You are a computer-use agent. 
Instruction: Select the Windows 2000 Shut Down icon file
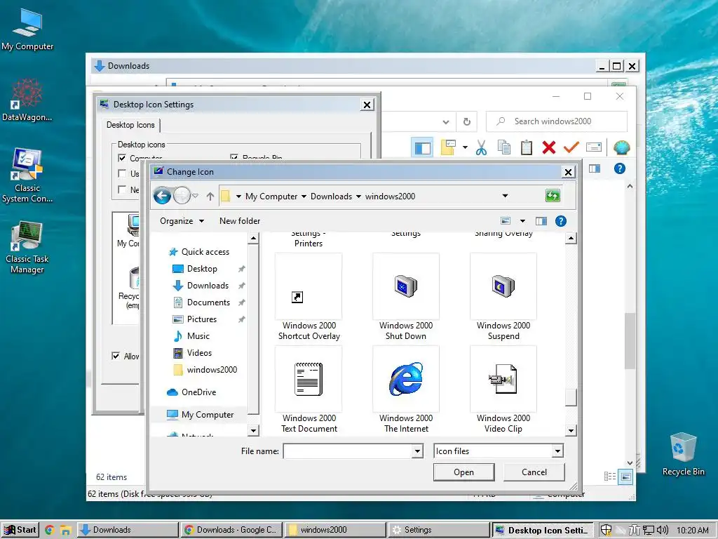406,297
